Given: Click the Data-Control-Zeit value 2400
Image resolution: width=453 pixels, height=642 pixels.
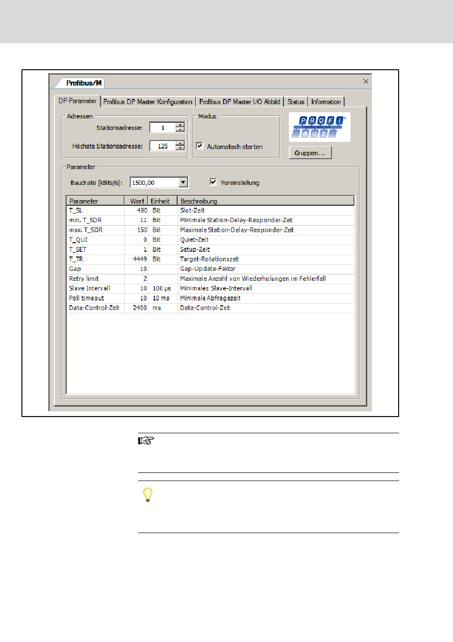Looking at the screenshot, I should pyautogui.click(x=136, y=308).
